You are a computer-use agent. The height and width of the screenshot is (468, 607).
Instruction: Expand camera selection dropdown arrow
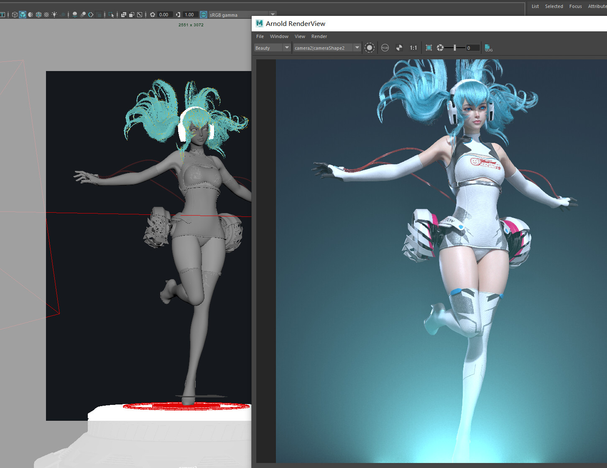tap(357, 48)
